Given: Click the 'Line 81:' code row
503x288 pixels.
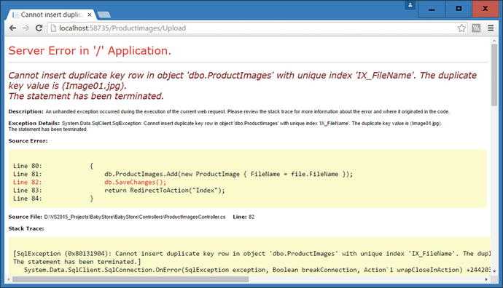Looking at the screenshot, I should click(x=183, y=174).
